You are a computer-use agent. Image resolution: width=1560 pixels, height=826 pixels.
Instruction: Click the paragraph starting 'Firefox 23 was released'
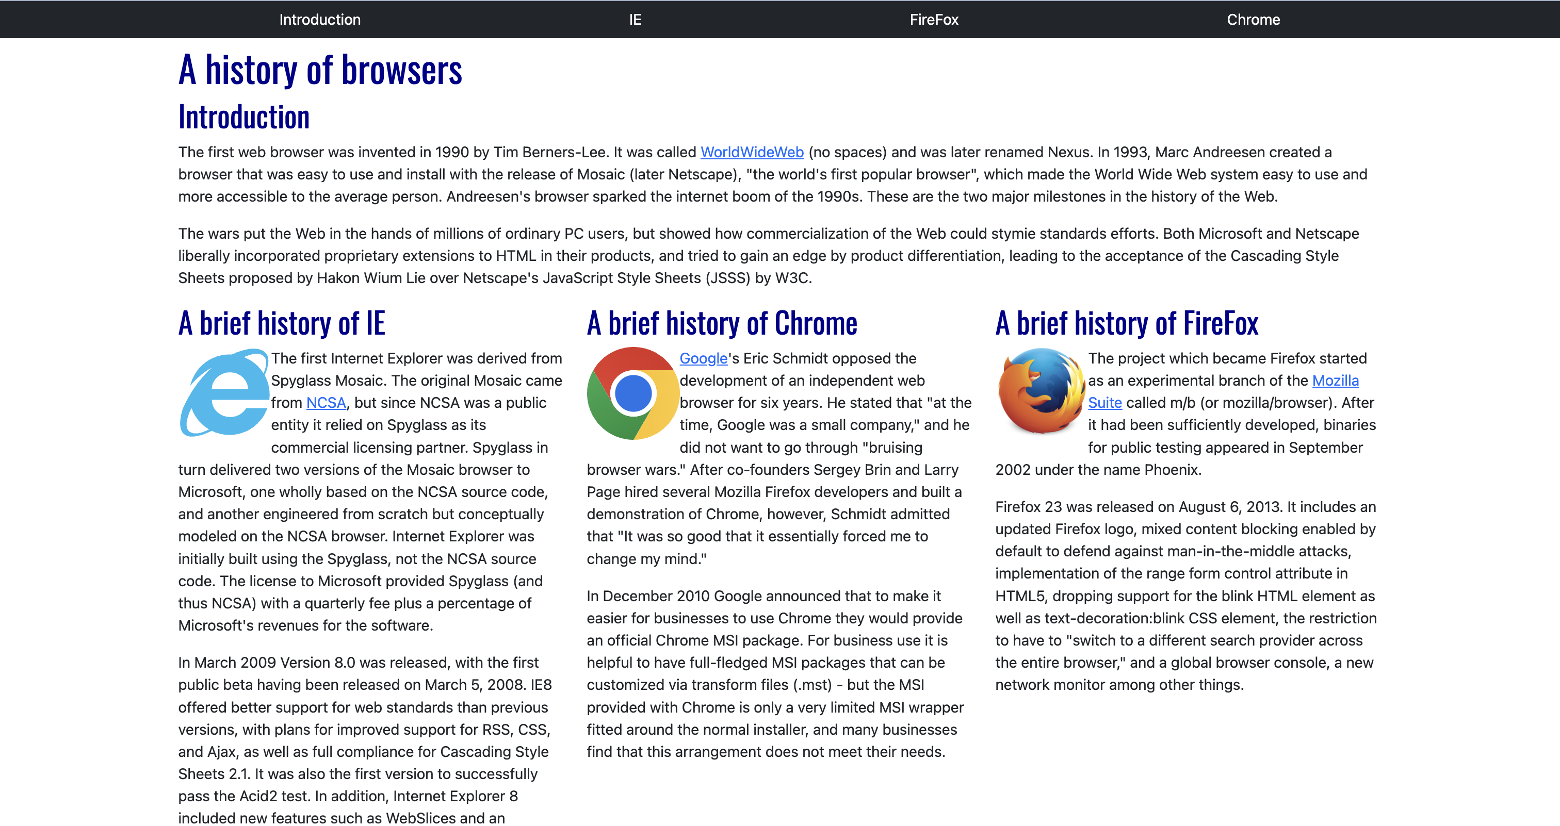(1186, 596)
